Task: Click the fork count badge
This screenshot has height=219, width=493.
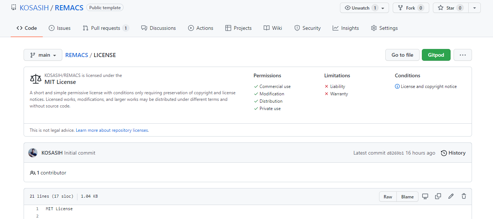Action: (421, 8)
